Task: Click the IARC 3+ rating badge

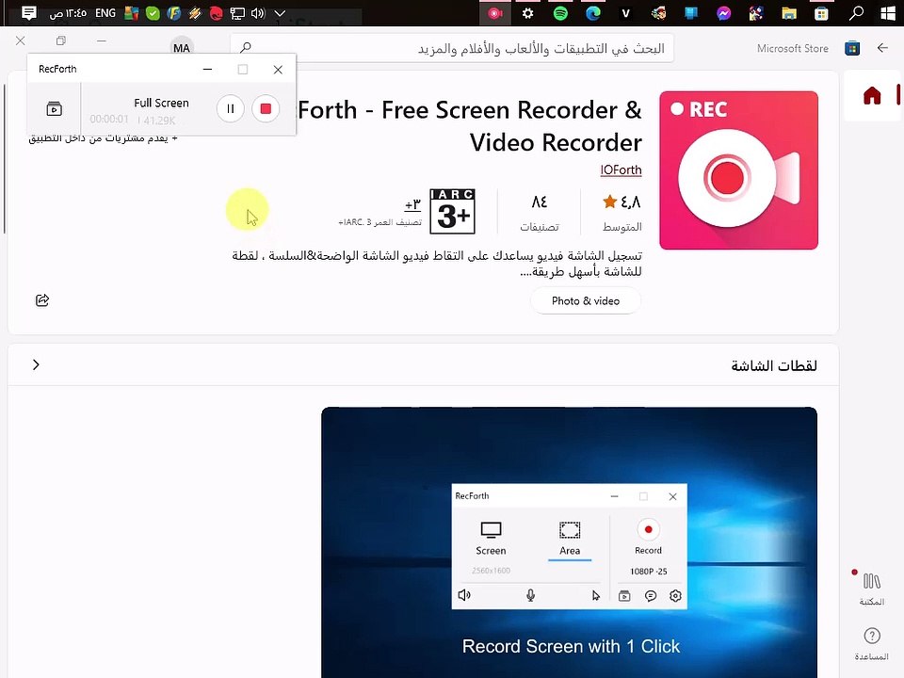Action: [x=453, y=211]
